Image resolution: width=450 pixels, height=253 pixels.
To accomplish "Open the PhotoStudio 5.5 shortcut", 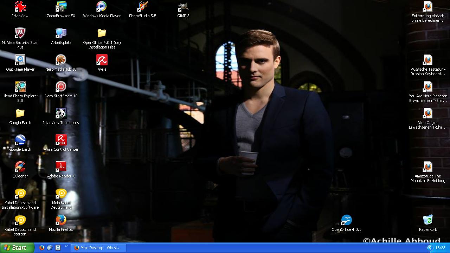I will (x=142, y=7).
